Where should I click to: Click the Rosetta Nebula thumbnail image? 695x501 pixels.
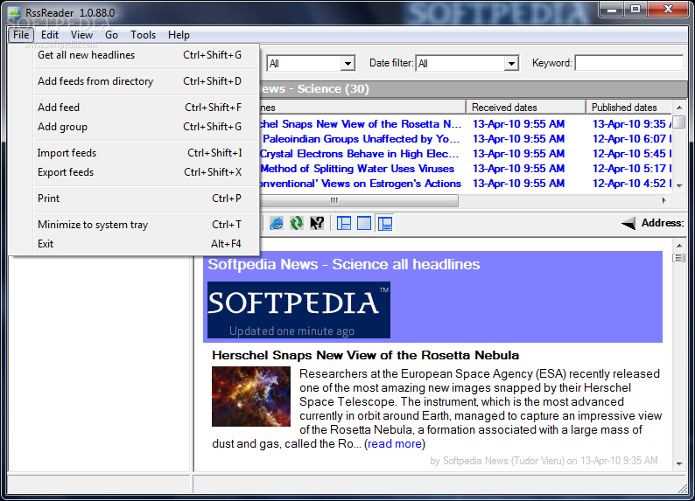[x=251, y=397]
